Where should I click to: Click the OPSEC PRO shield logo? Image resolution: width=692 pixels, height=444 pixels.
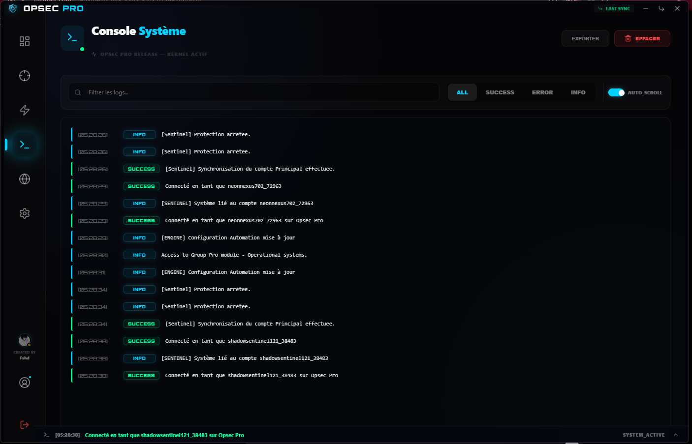(x=13, y=8)
